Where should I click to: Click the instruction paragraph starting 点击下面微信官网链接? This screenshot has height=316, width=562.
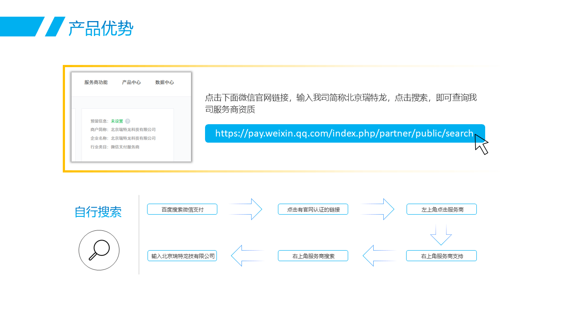[x=341, y=103]
